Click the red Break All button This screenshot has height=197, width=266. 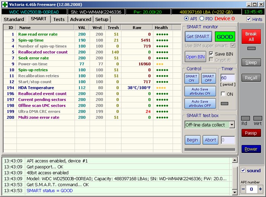251,36
